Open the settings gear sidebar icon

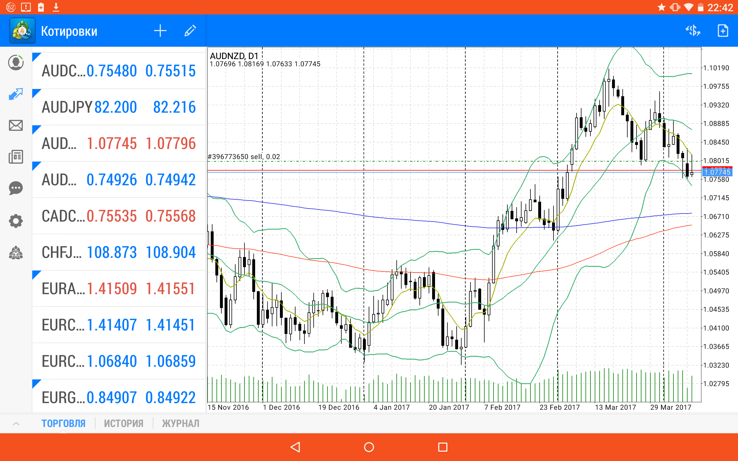(16, 221)
